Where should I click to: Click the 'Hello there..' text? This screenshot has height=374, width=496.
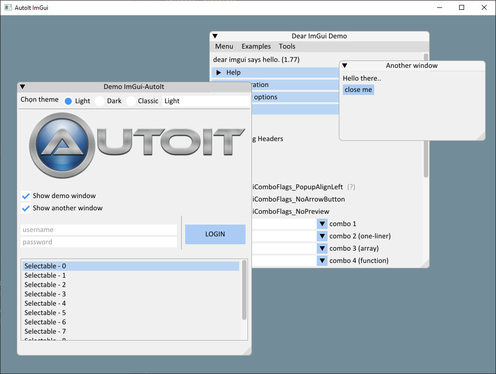tap(362, 78)
